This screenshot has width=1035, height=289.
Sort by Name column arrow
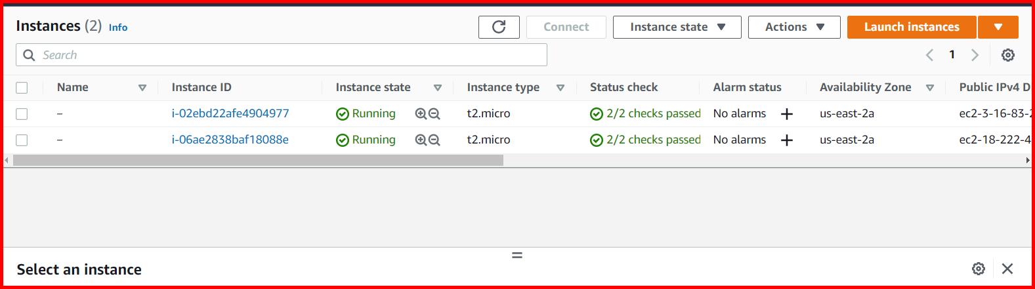[142, 88]
